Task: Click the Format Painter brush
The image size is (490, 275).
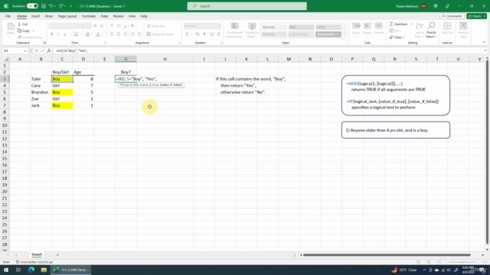Action: pyautogui.click(x=19, y=37)
